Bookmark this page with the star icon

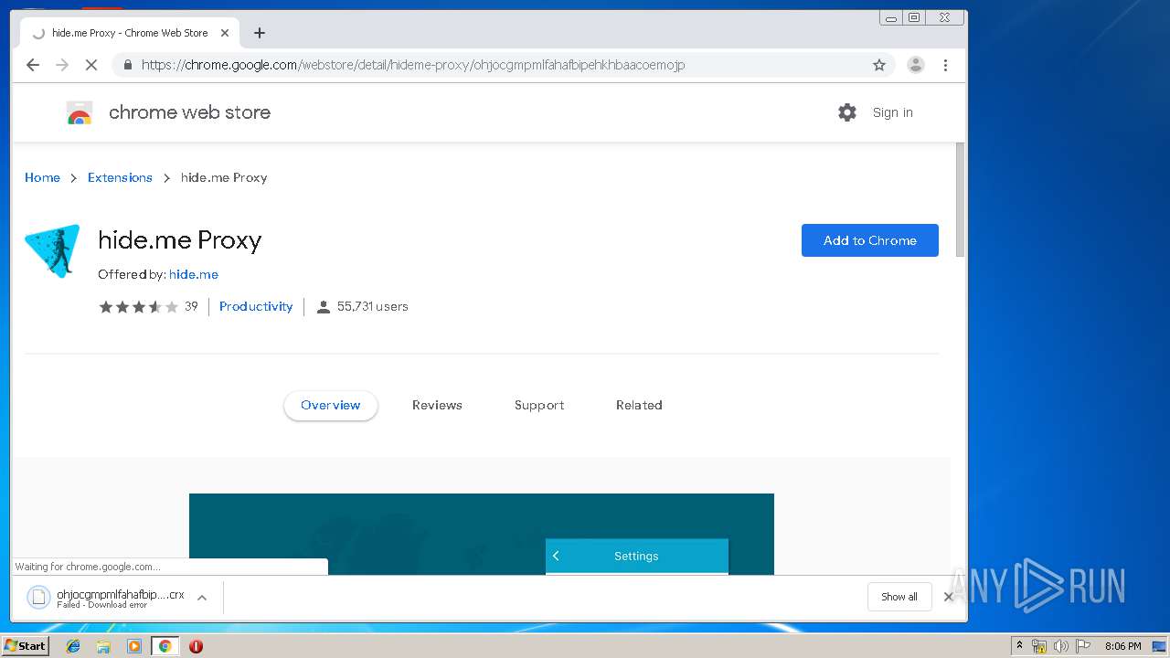click(879, 65)
